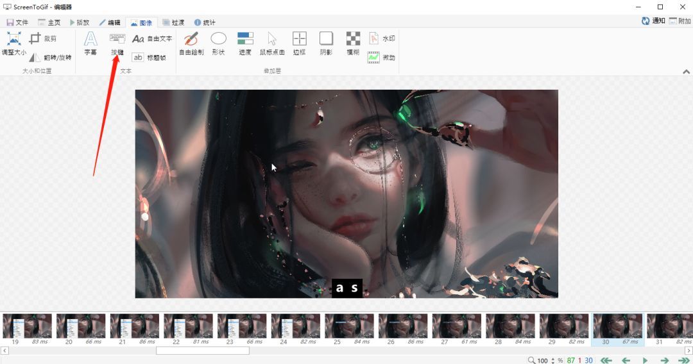This screenshot has width=693, height=364.
Task: Select frame 20 thumbnail
Action: (81, 329)
